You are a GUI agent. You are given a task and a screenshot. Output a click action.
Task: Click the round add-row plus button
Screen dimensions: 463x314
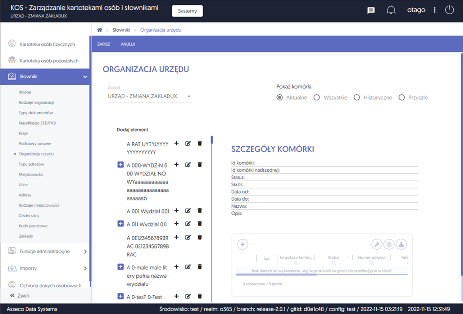[243, 244]
